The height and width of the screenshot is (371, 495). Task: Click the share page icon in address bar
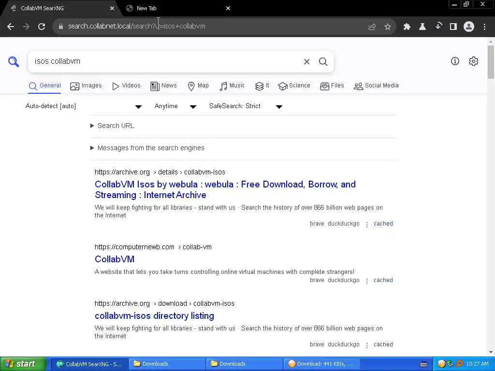click(x=372, y=27)
